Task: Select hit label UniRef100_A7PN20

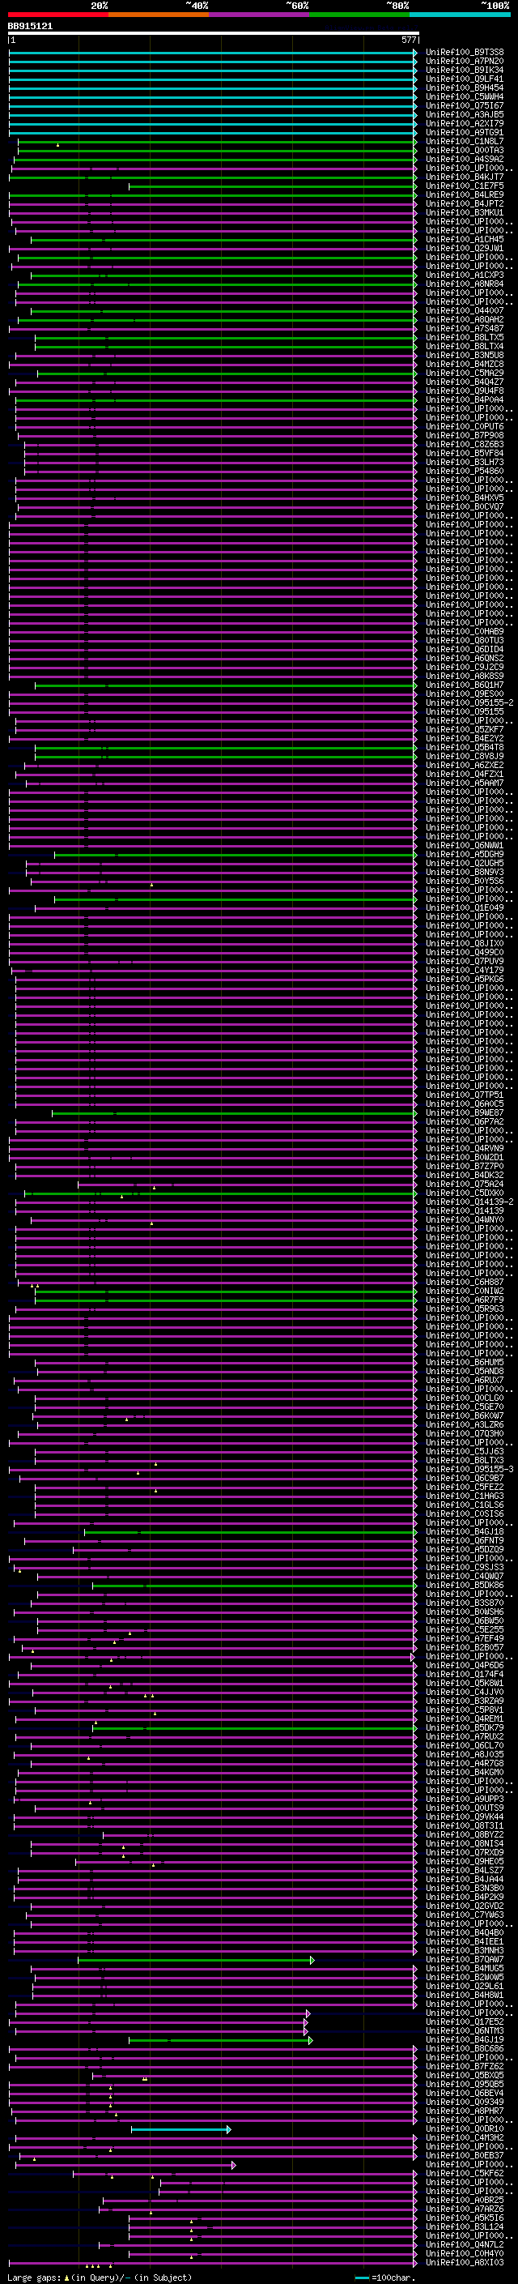Action: coord(465,62)
